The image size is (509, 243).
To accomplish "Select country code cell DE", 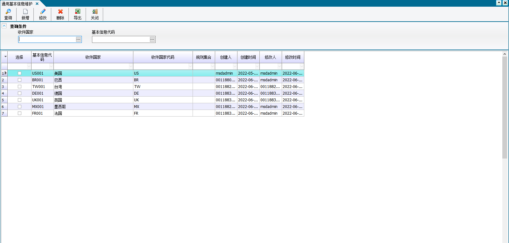I will pyautogui.click(x=163, y=93).
